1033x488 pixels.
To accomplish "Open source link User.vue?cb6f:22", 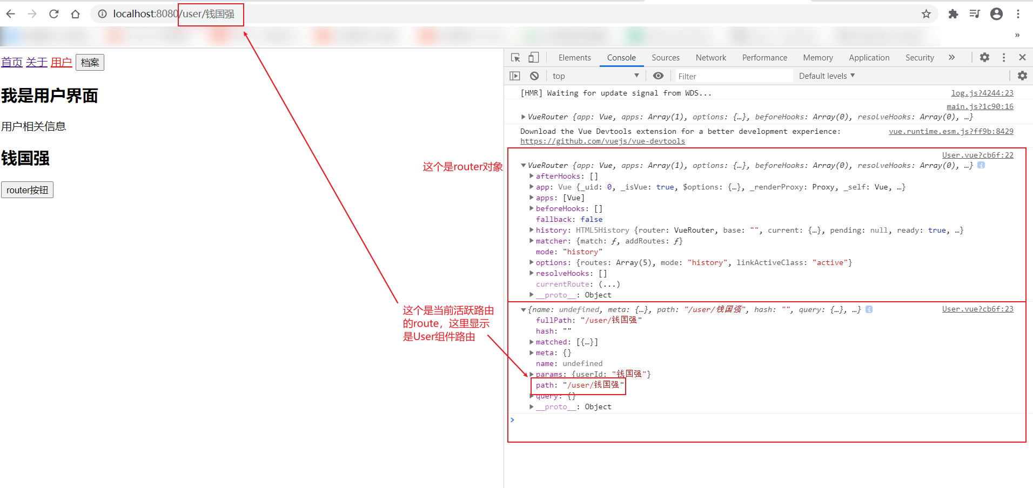I will coord(978,155).
